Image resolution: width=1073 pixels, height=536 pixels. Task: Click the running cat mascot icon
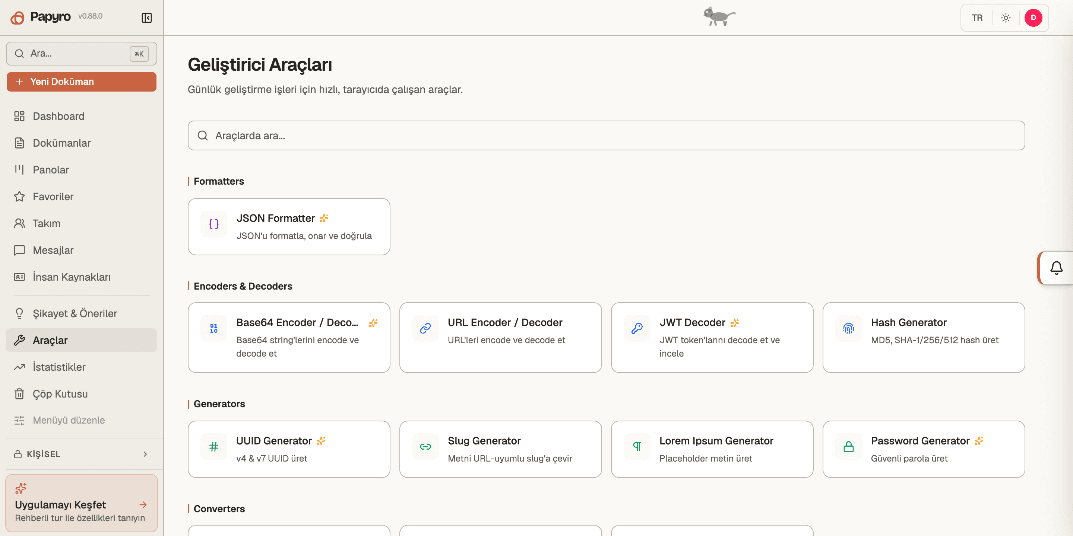719,17
